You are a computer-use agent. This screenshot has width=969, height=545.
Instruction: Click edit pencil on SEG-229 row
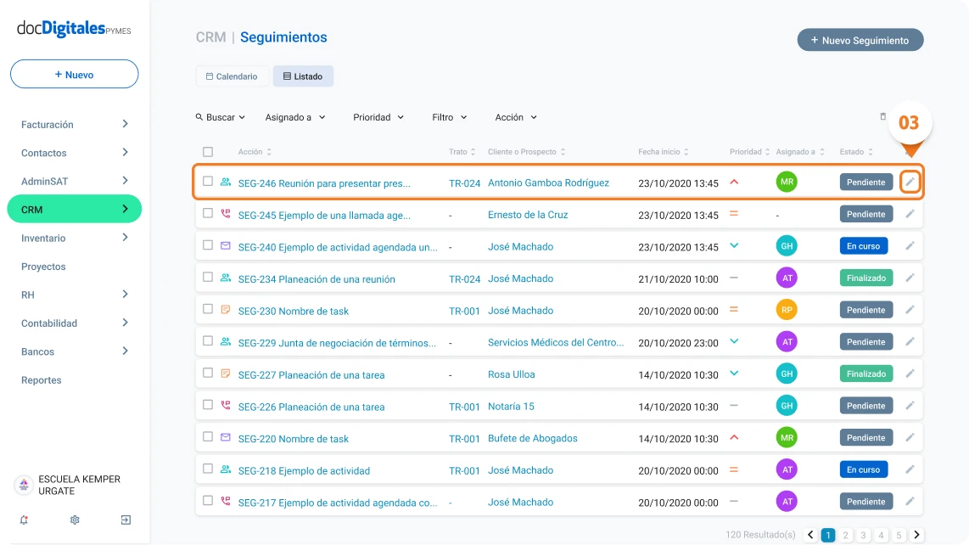(x=910, y=342)
